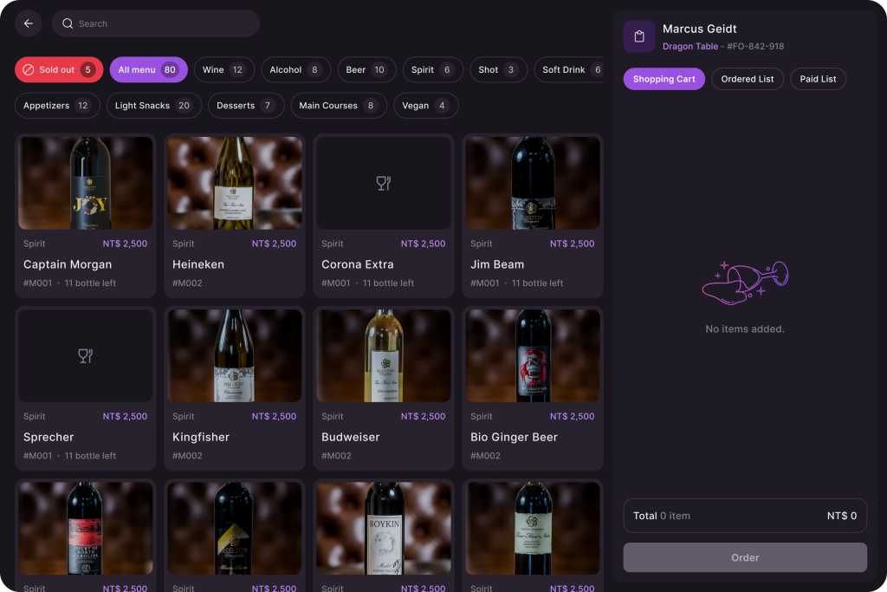Image resolution: width=887 pixels, height=592 pixels.
Task: Click the Captain Morgan name
Action: pos(68,264)
